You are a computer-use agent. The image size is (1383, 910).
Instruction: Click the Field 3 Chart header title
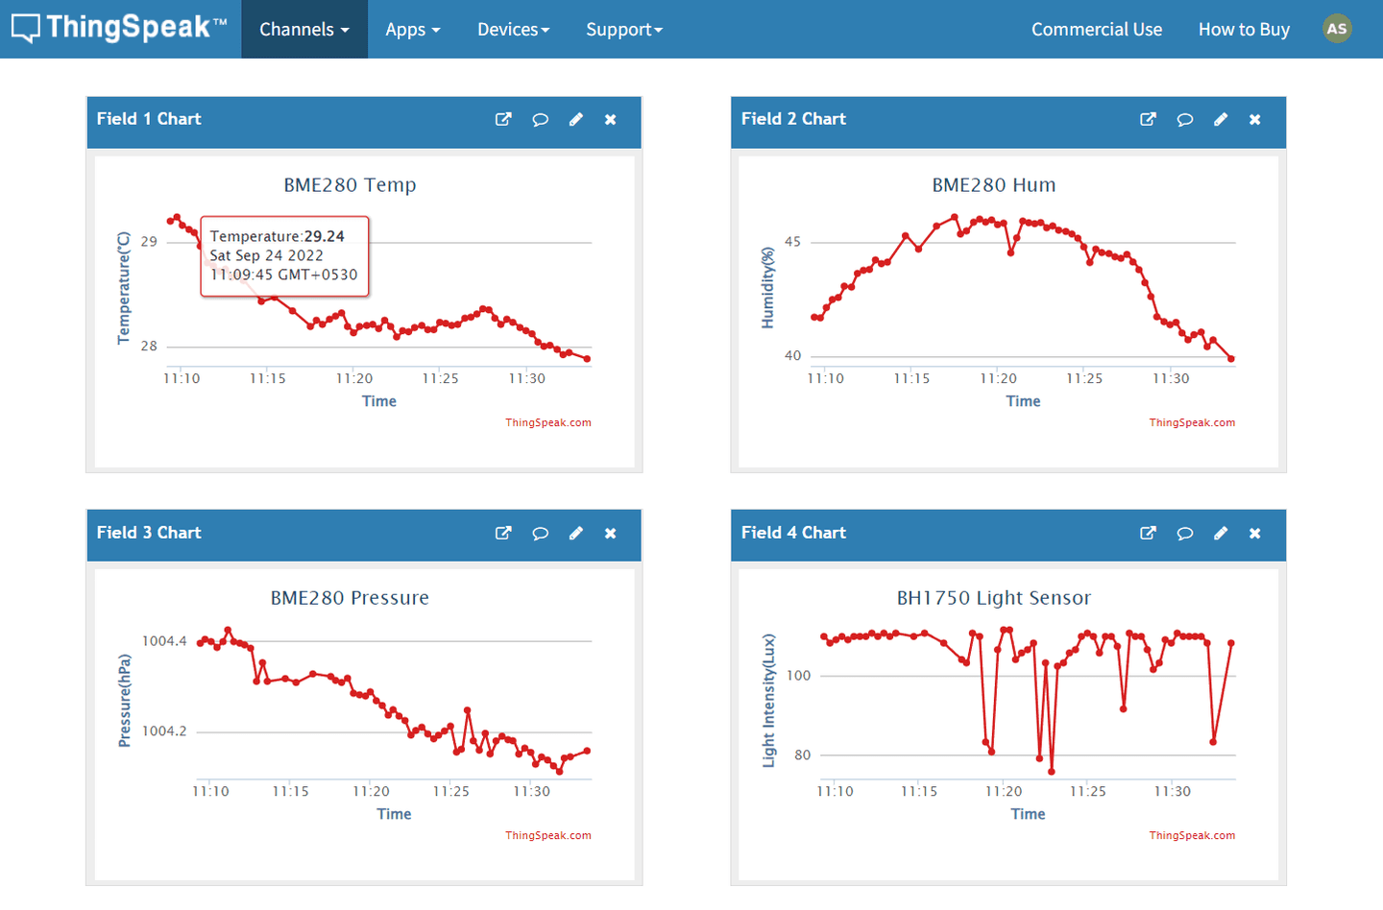[149, 533]
